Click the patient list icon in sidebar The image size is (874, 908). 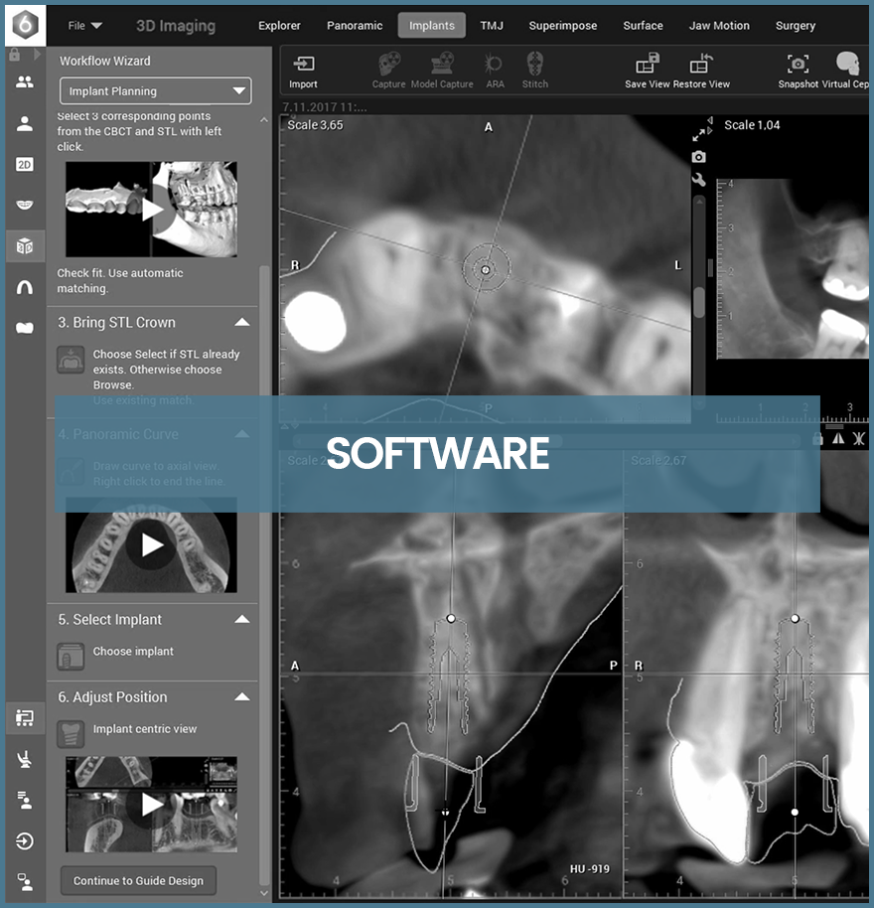(24, 801)
